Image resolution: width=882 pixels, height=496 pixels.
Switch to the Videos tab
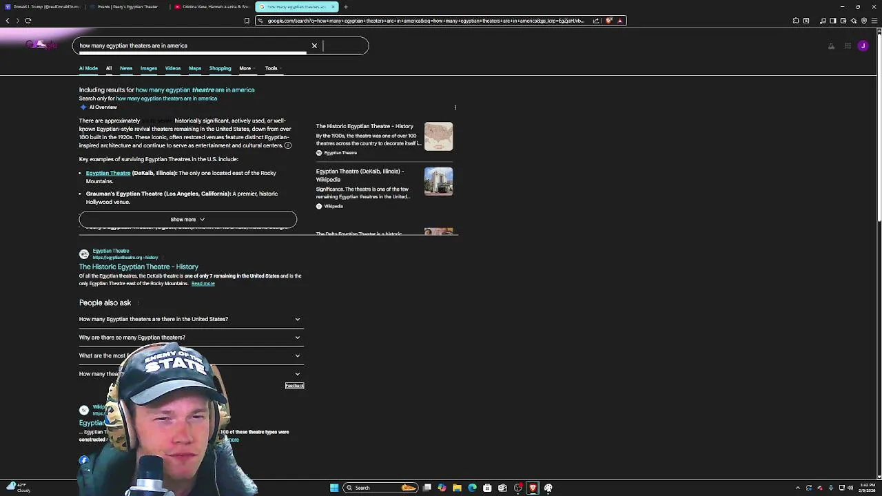[x=173, y=68]
